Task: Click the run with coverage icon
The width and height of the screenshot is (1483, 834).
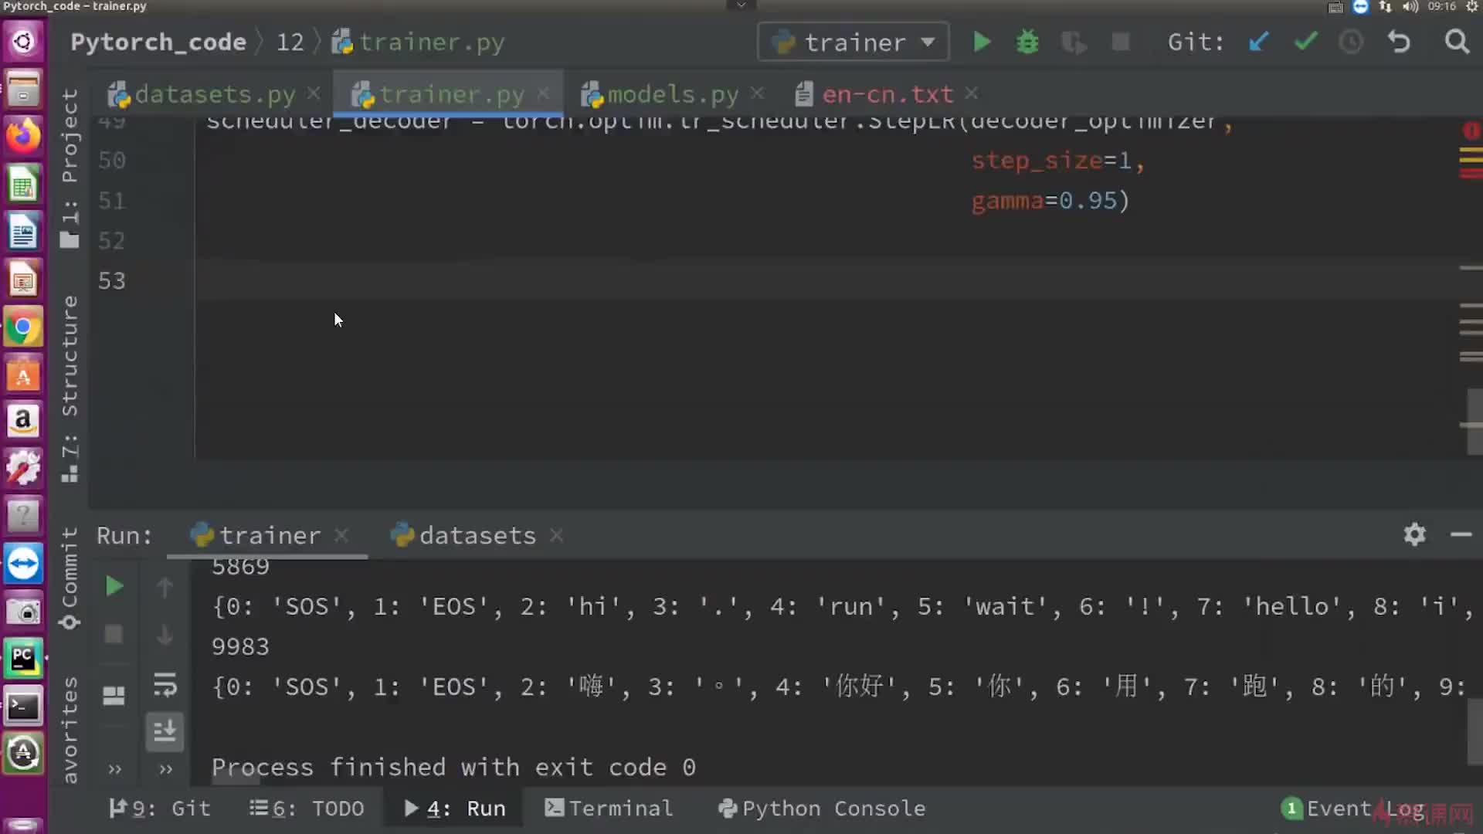Action: click(1074, 42)
